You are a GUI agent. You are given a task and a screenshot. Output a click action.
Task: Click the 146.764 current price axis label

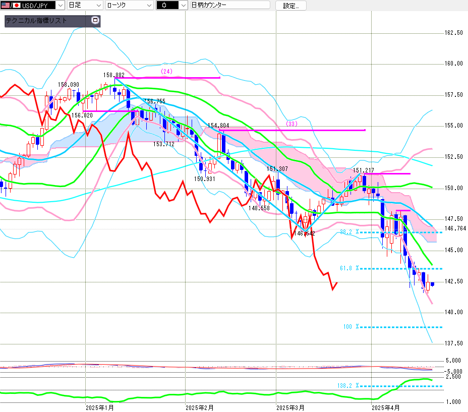click(455, 228)
